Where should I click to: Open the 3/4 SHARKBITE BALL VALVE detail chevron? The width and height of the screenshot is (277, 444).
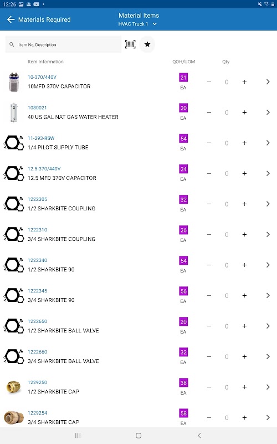268,356
